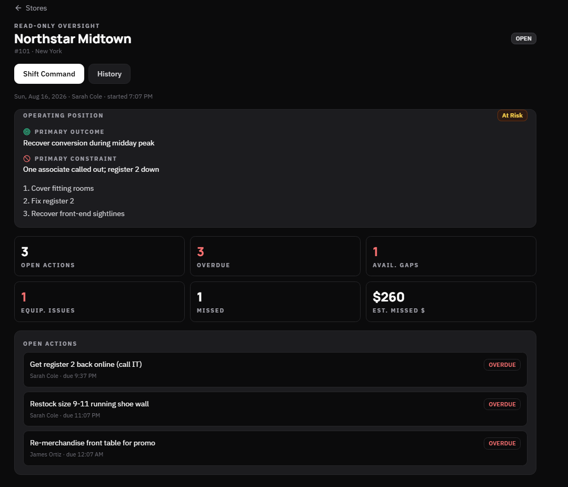This screenshot has height=487, width=568.
Task: Click the shift date line 'Sun, Aug 16, 2026'
Action: coord(40,96)
